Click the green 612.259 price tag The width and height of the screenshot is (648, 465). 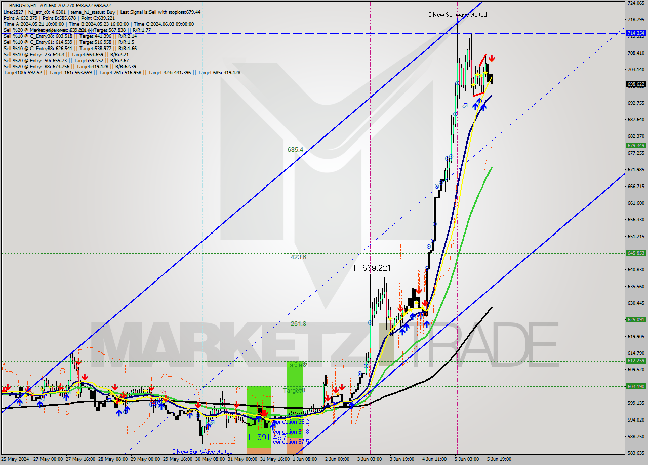click(636, 360)
